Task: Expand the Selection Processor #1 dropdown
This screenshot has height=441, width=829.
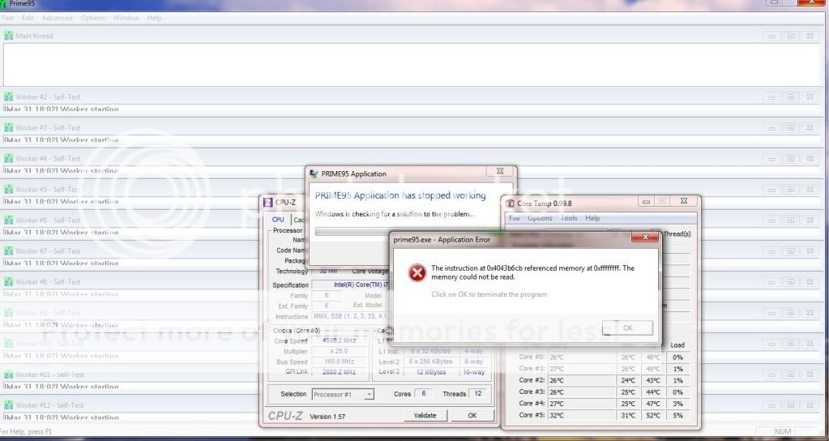Action: [369, 395]
